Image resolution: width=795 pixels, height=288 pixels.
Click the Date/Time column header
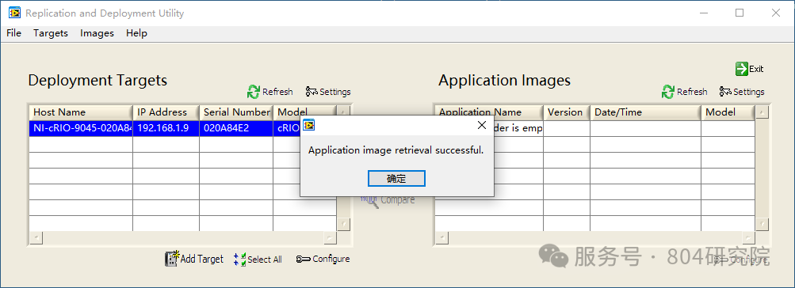[x=646, y=112]
